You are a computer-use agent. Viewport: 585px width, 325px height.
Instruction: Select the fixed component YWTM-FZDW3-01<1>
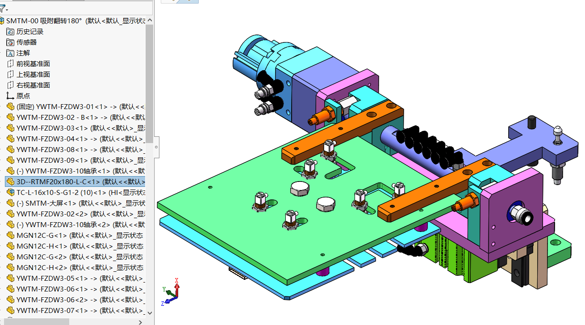[76, 106]
